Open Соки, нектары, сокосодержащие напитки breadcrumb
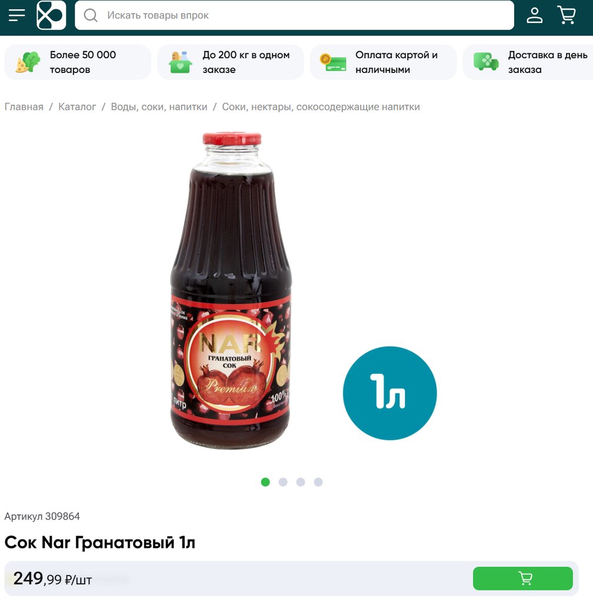This screenshot has height=602, width=593. [321, 107]
